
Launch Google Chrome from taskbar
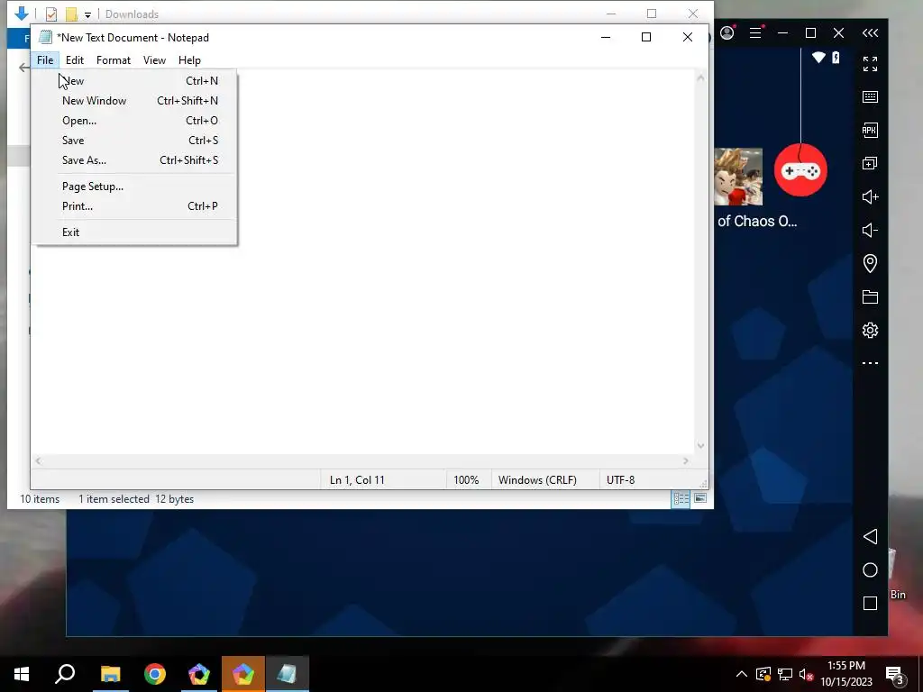coord(155,674)
